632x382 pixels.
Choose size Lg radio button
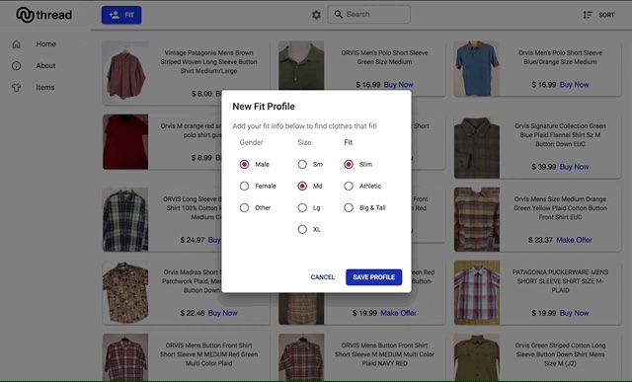[302, 208]
